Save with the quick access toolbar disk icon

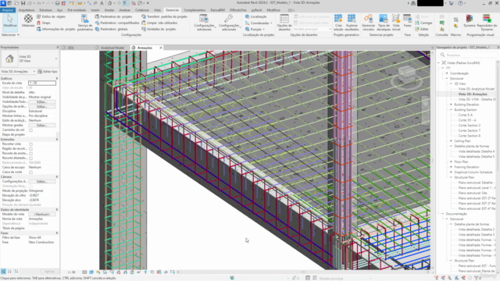tap(23, 3)
